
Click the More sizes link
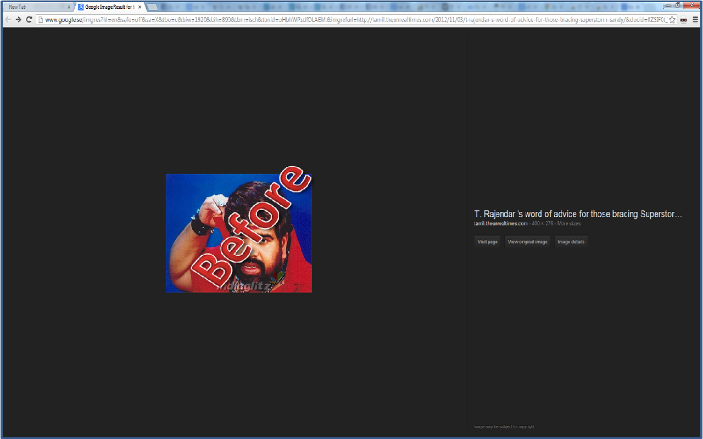point(569,223)
